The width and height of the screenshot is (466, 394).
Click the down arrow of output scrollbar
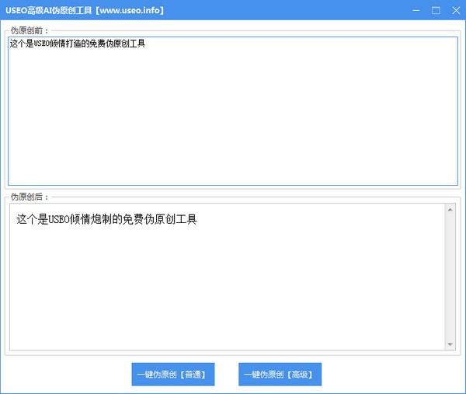click(x=450, y=344)
